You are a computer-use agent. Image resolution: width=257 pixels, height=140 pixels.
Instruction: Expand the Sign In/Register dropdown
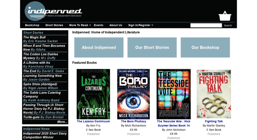141,25
